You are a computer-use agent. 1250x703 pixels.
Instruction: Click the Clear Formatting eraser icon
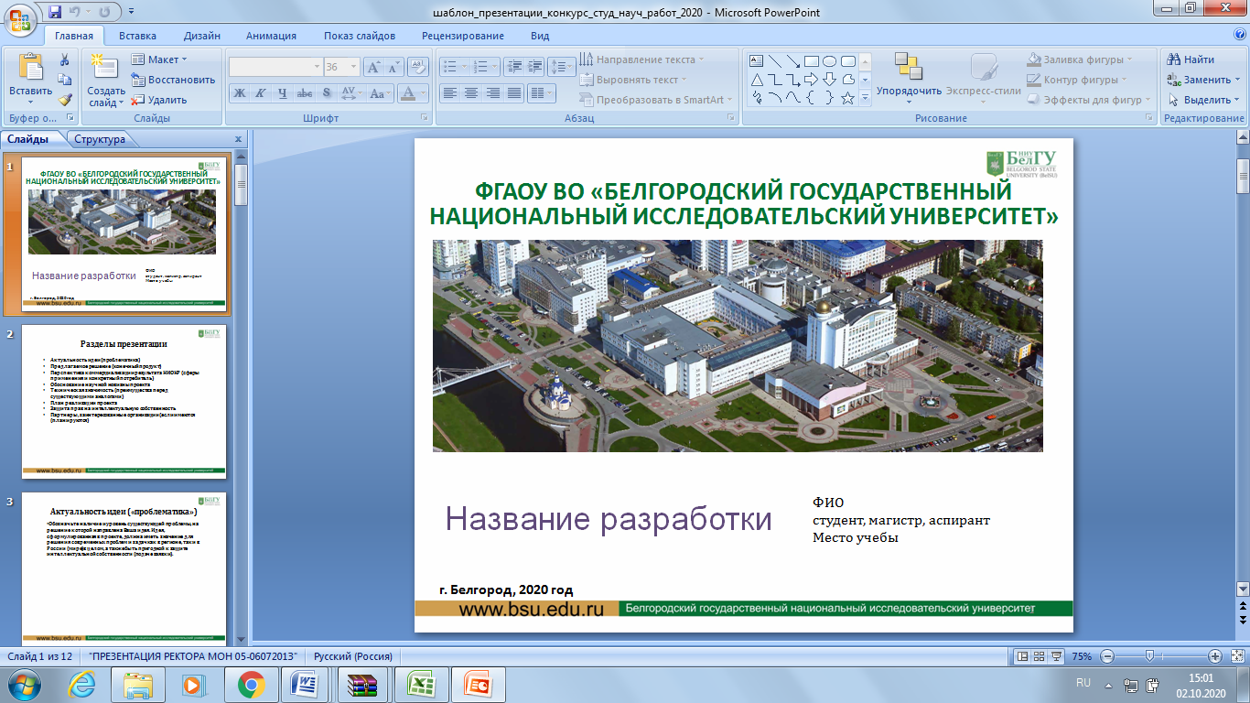pyautogui.click(x=419, y=67)
